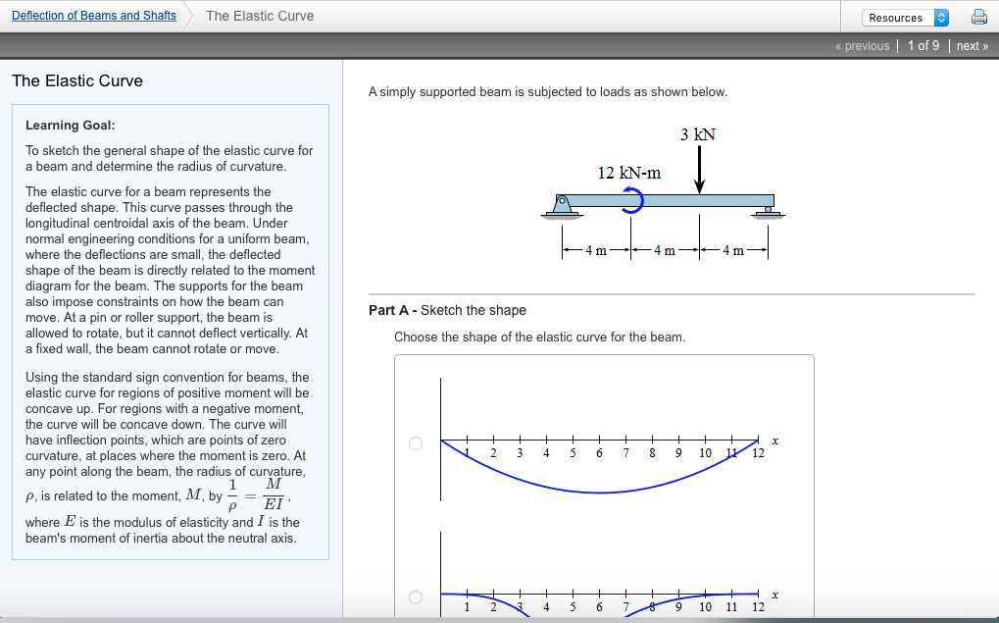Select the second elastic curve answer option

(x=415, y=596)
